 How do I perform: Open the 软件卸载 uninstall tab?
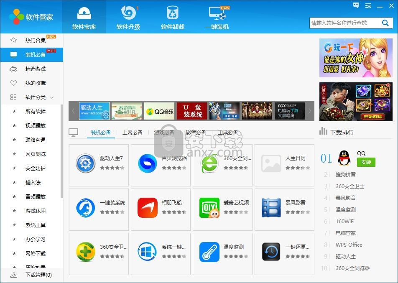pos(173,17)
